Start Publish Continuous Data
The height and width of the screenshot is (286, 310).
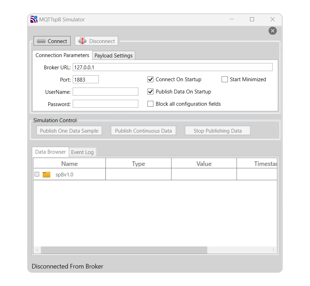click(x=143, y=131)
